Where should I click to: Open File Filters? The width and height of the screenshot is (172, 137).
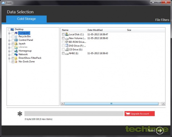pos(162,20)
